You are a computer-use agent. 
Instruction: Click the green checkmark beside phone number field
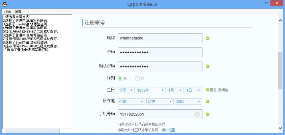208,114
